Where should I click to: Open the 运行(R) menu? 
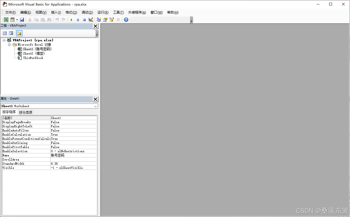click(x=103, y=12)
